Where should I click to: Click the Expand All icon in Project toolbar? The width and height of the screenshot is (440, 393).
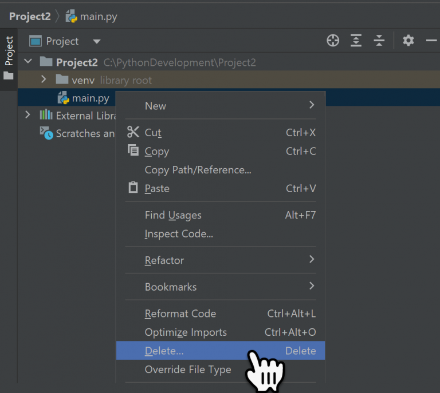click(356, 41)
